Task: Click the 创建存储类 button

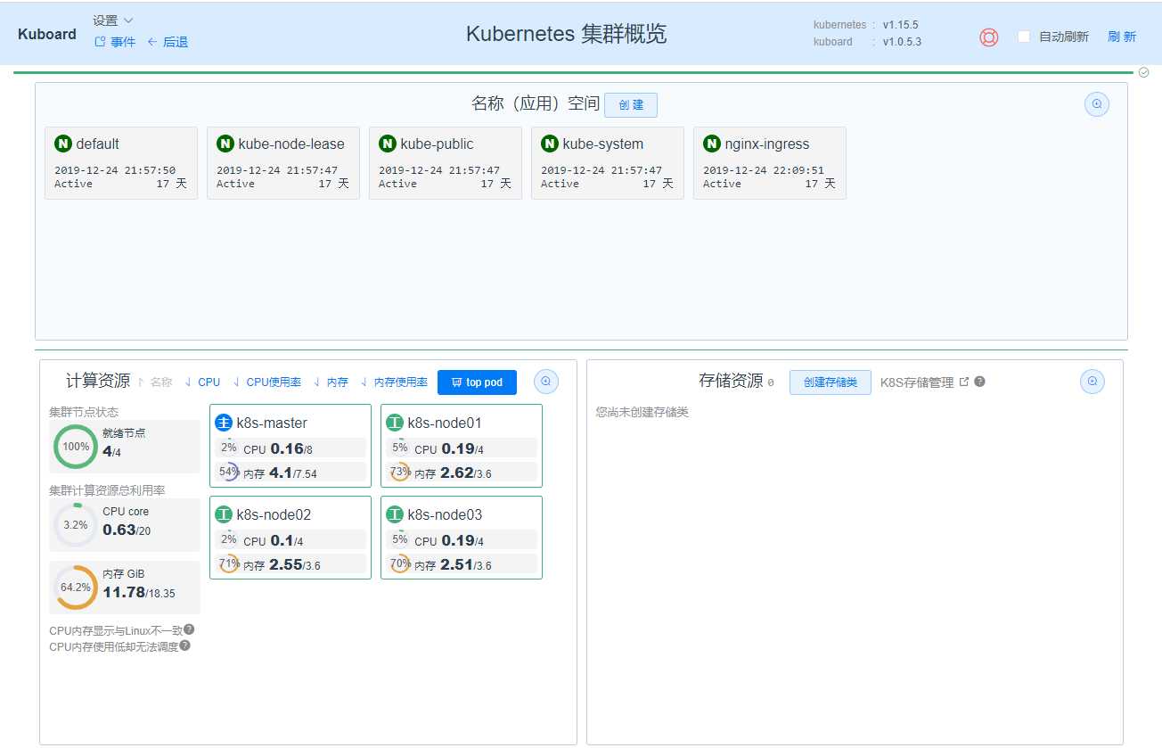Action: coord(831,382)
